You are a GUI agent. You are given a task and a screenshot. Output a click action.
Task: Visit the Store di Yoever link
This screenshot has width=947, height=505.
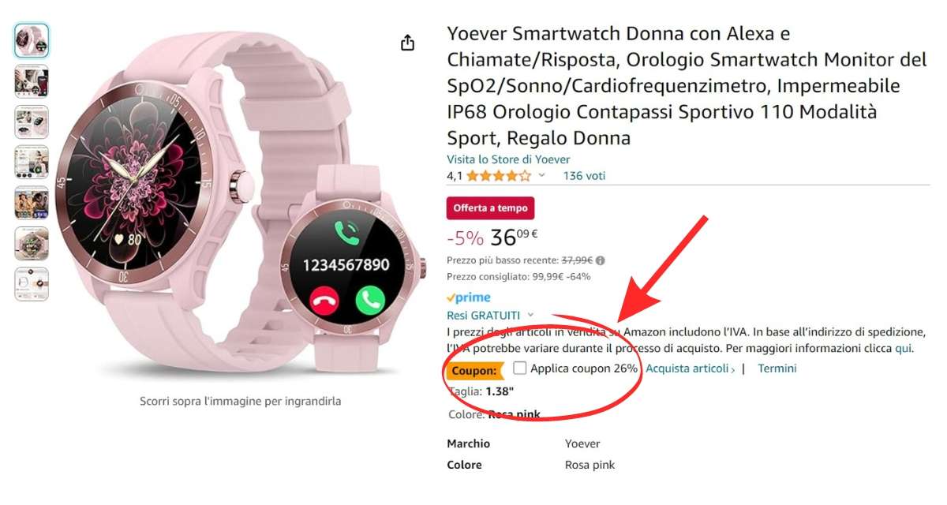click(x=508, y=159)
